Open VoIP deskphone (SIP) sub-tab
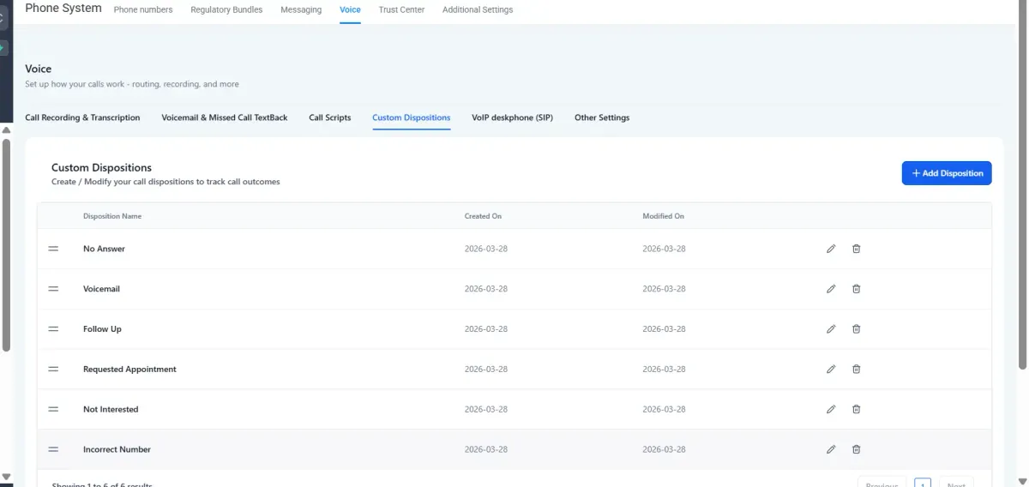 [x=513, y=117]
